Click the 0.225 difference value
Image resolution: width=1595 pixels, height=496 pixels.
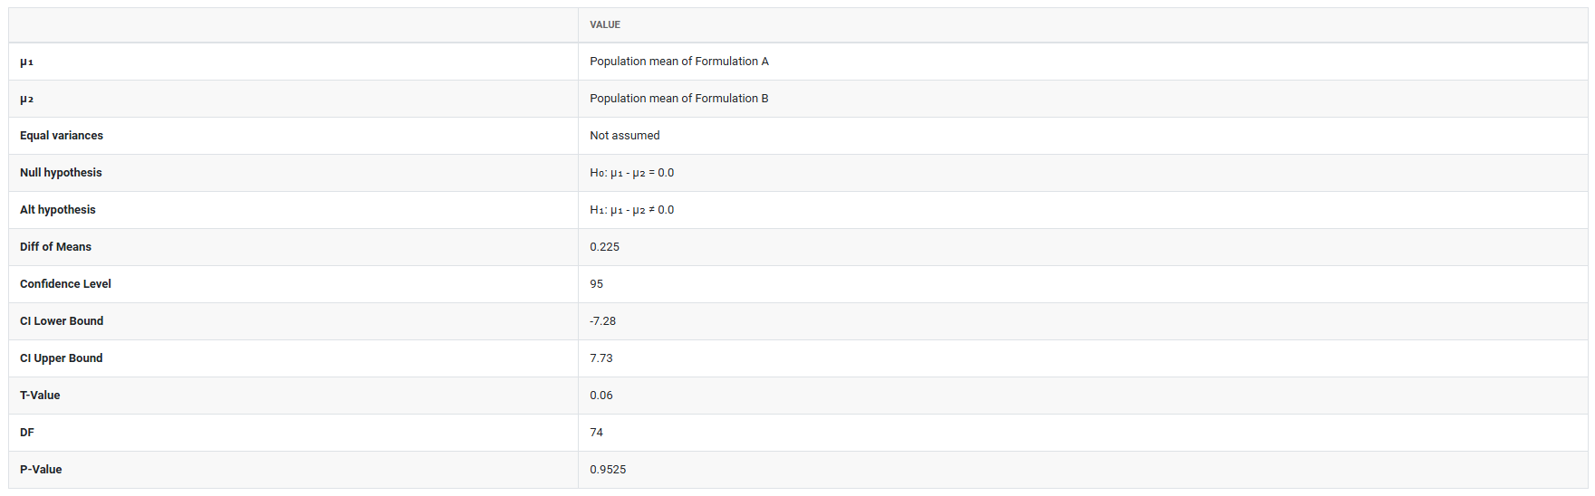604,247
